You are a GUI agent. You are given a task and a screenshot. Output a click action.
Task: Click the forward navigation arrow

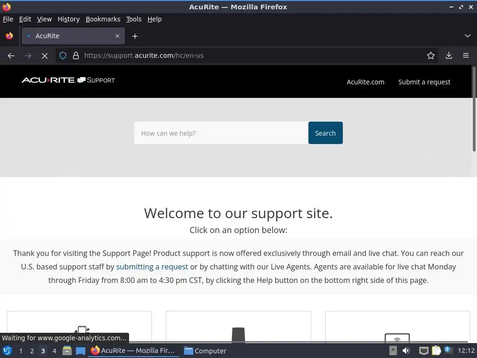(27, 56)
